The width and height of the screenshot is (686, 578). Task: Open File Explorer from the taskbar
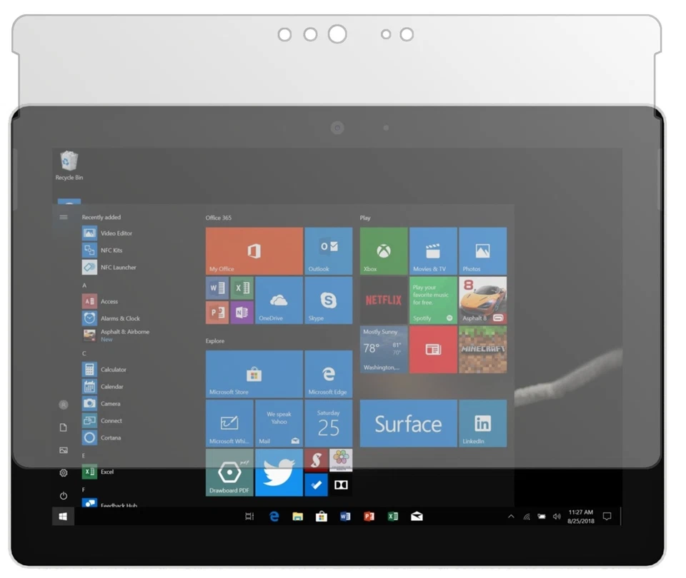297,515
